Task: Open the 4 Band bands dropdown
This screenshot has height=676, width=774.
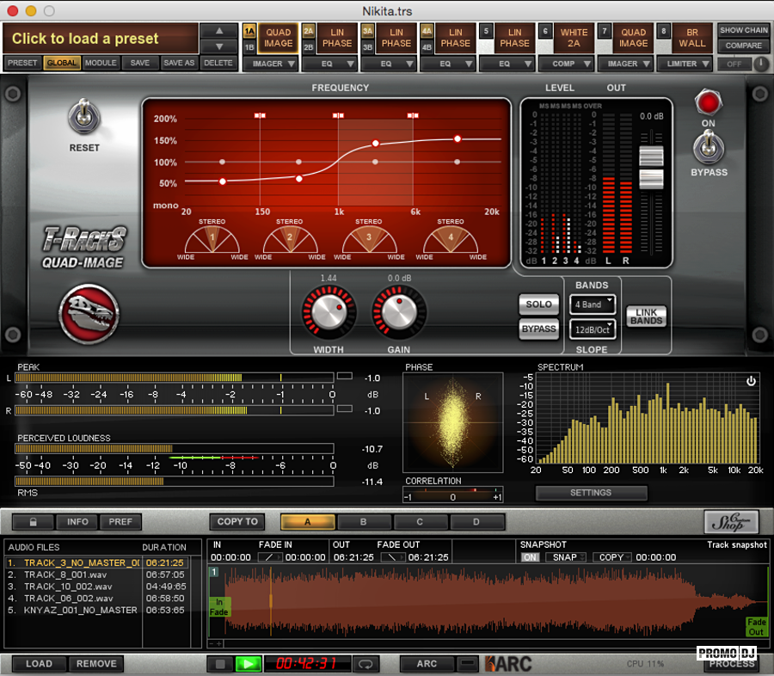Action: (593, 304)
